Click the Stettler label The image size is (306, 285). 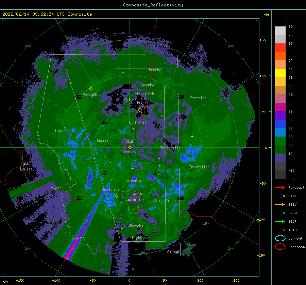point(198,98)
